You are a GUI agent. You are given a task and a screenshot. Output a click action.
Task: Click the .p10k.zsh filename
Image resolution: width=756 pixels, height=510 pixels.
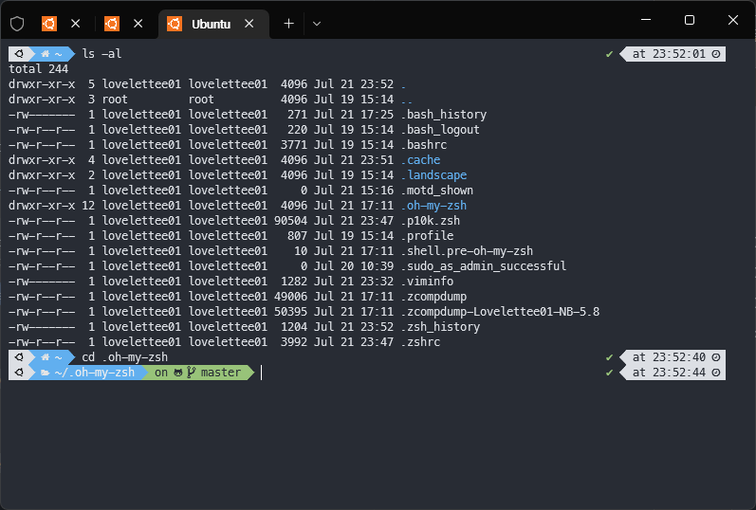pos(431,221)
